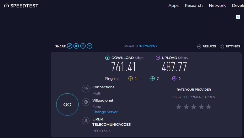Image resolution: width=244 pixels, height=138 pixels.
Task: Rate provider four stars
Action: pos(201,107)
